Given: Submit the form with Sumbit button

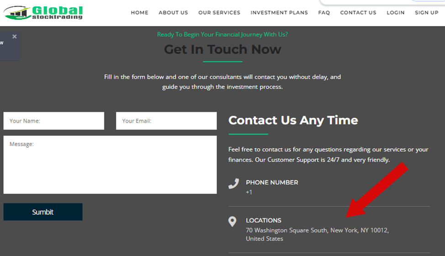Looking at the screenshot, I should click(43, 212).
